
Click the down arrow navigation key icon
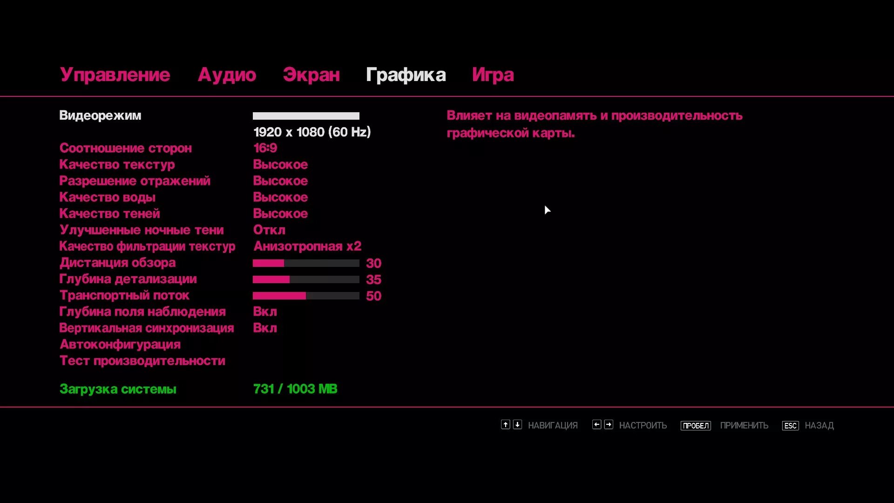tap(517, 424)
